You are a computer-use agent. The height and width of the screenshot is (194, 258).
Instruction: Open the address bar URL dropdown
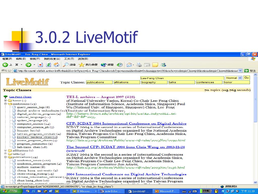(x=240, y=71)
